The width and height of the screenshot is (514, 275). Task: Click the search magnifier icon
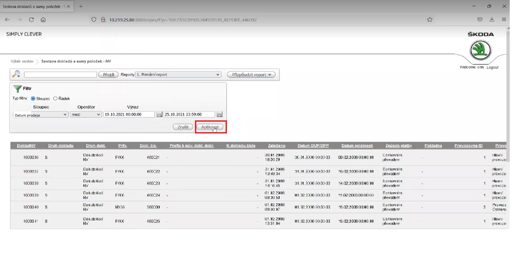click(16, 74)
